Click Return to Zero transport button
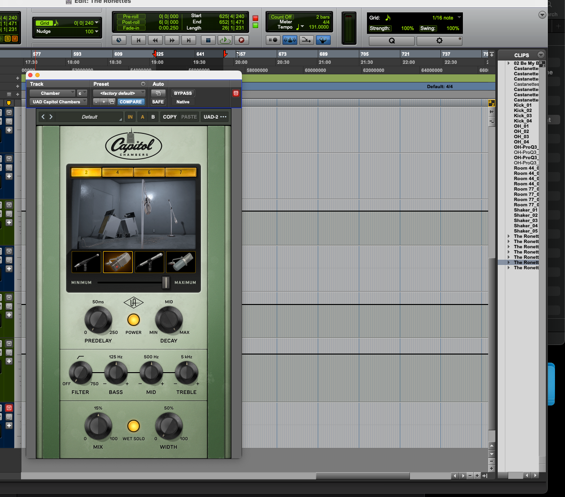Image resolution: width=565 pixels, height=497 pixels. coord(138,41)
